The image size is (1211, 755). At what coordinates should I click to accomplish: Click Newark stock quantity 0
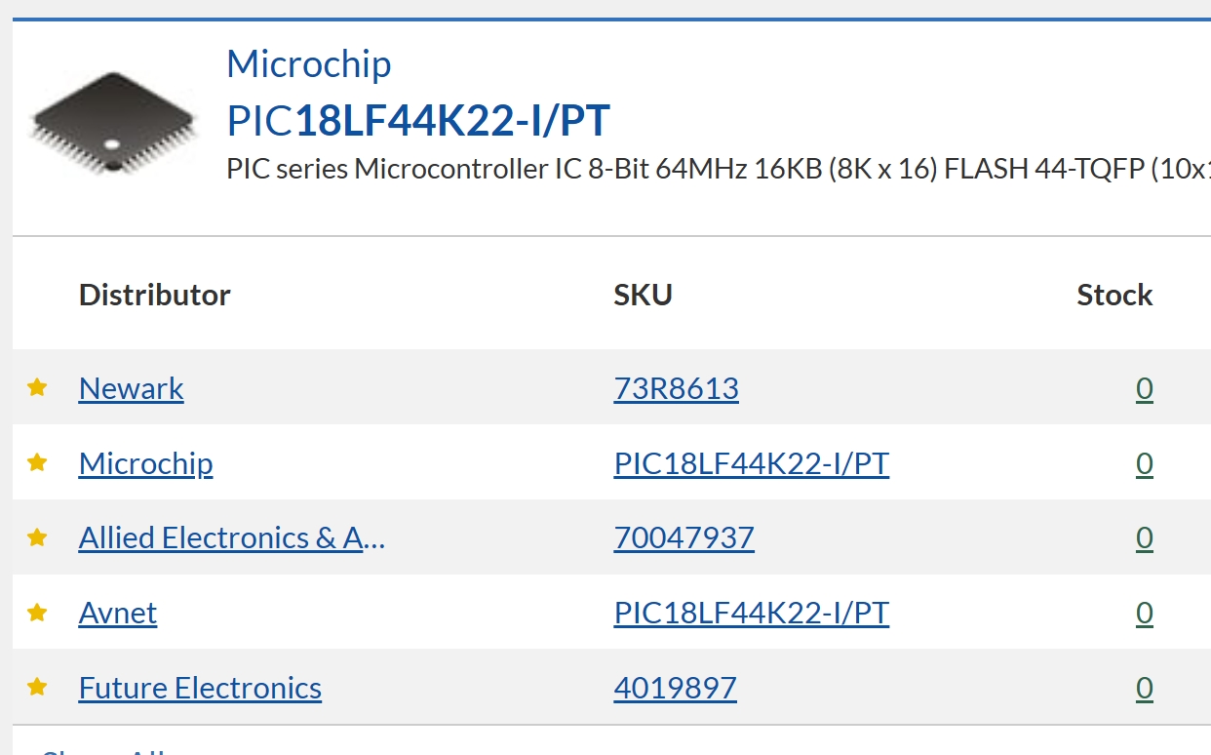click(x=1145, y=388)
